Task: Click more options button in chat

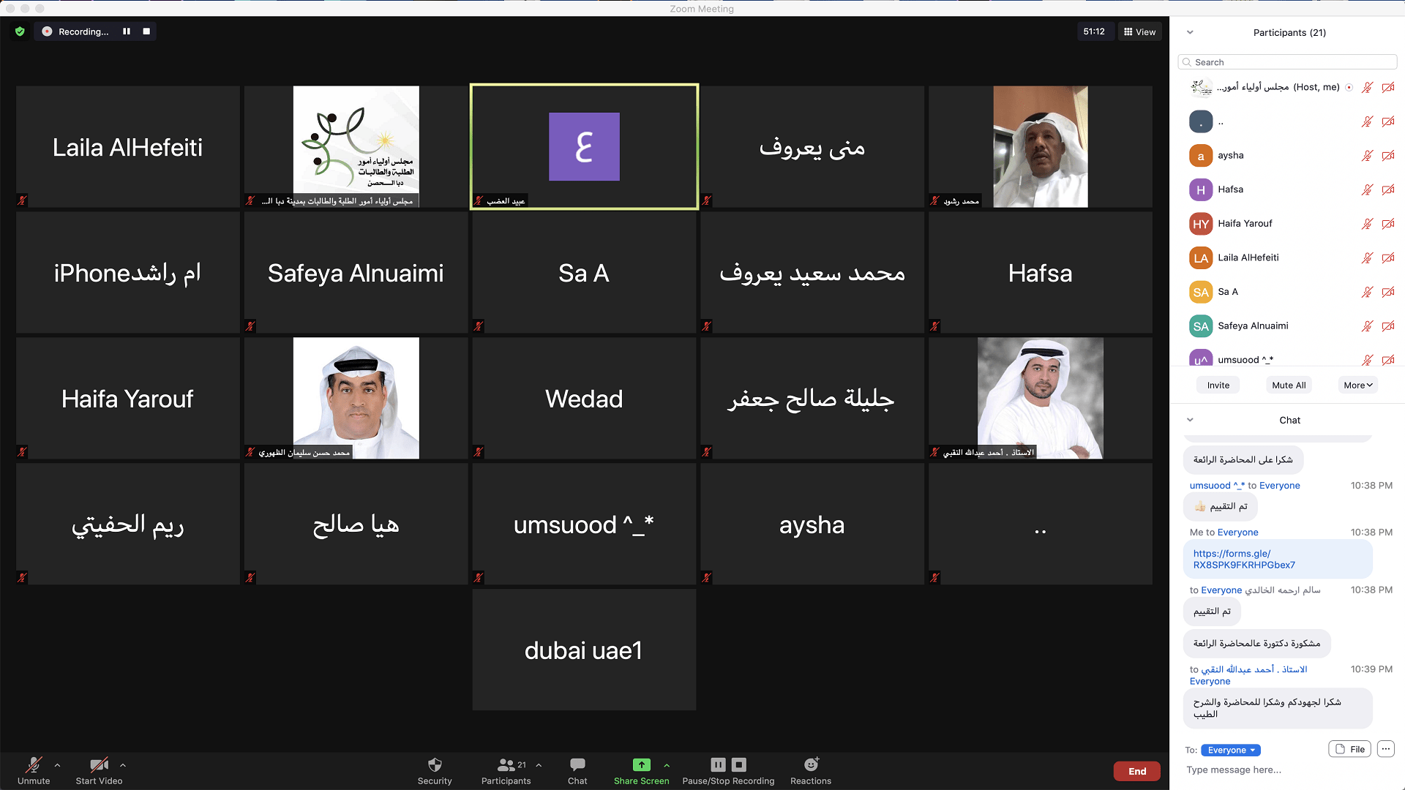Action: click(1385, 749)
